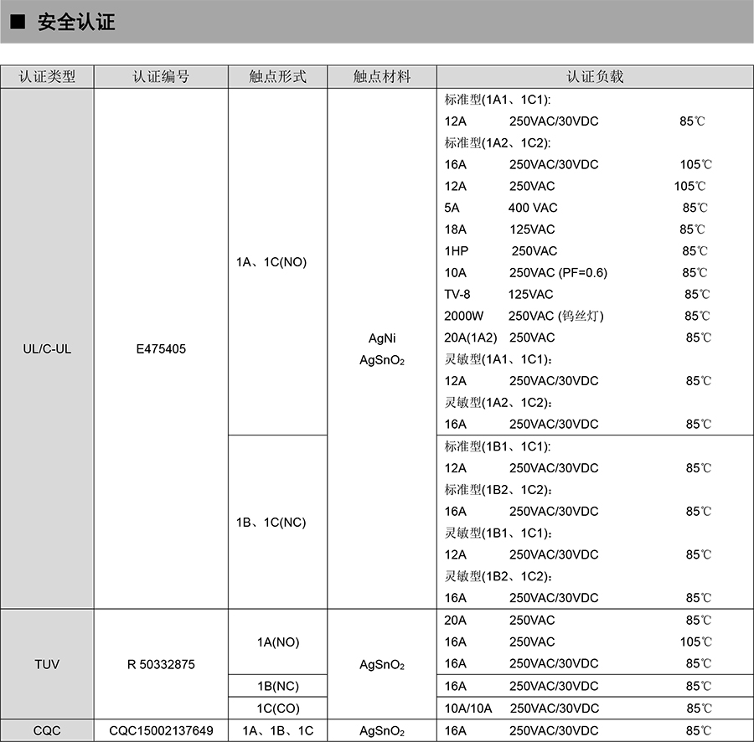
Task: Click the 1C(CO) contact form cell
Action: click(x=277, y=709)
